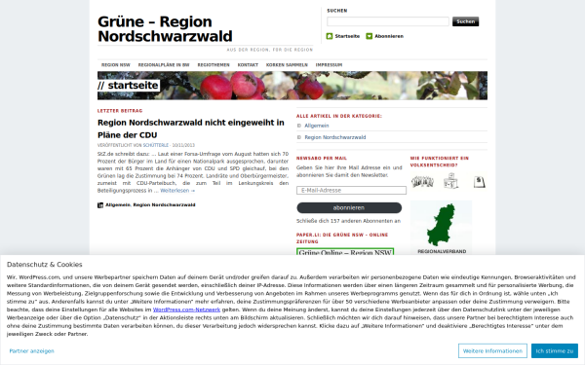Open the Regionalpläne in BW menu
The height and width of the screenshot is (365, 585).
pos(164,65)
